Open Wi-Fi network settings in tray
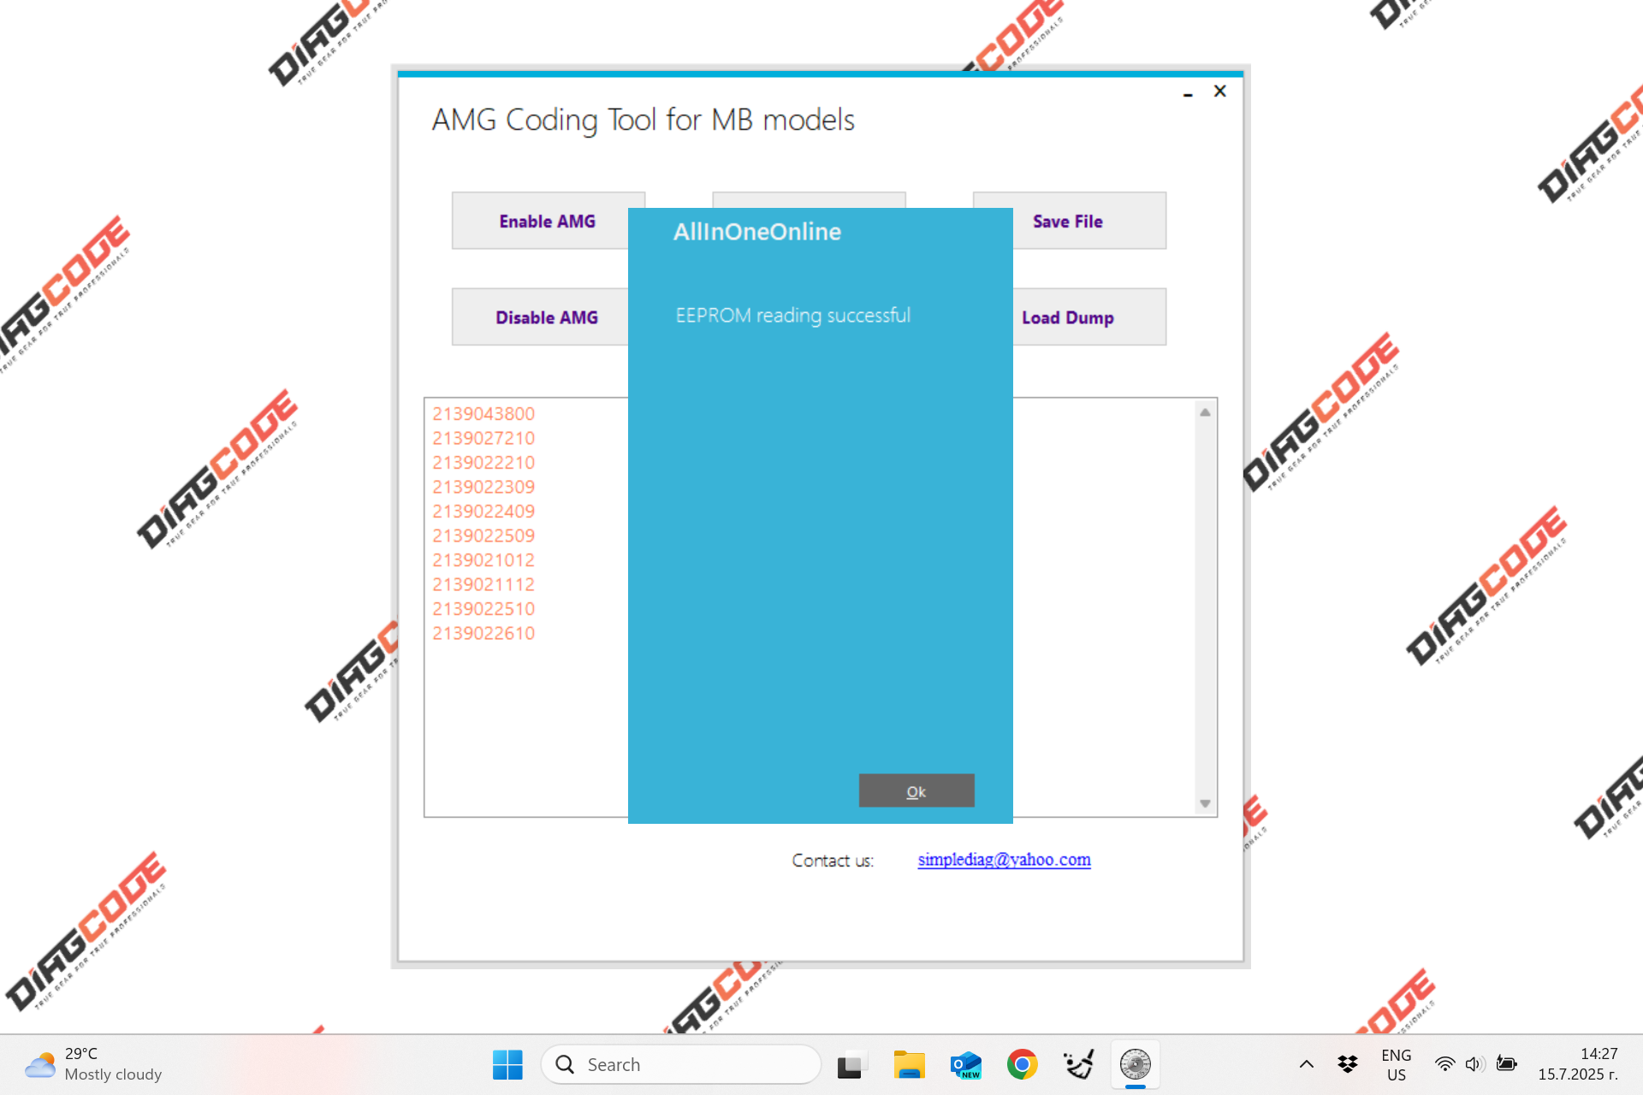 click(x=1444, y=1064)
